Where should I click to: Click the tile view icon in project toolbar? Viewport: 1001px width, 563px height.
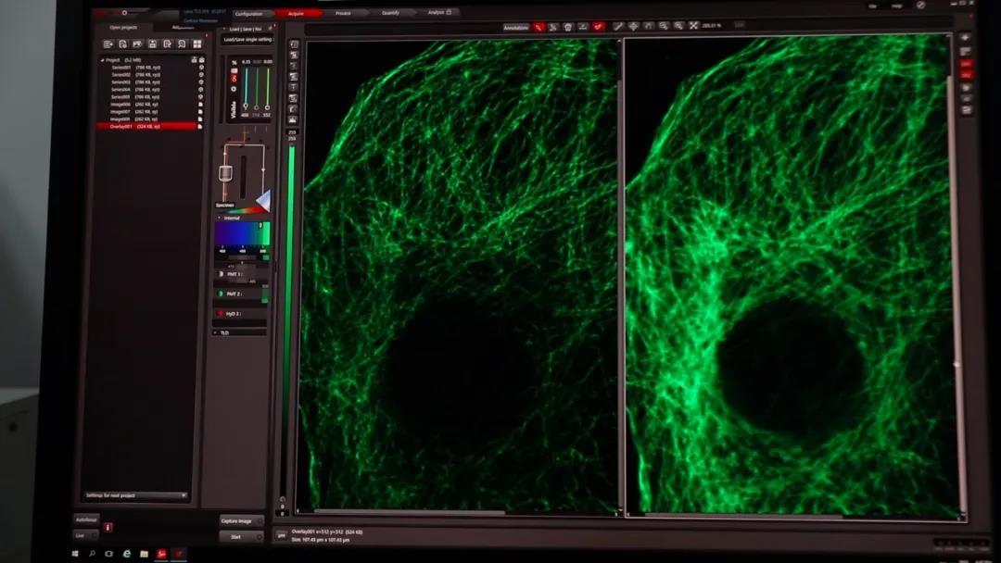point(197,44)
